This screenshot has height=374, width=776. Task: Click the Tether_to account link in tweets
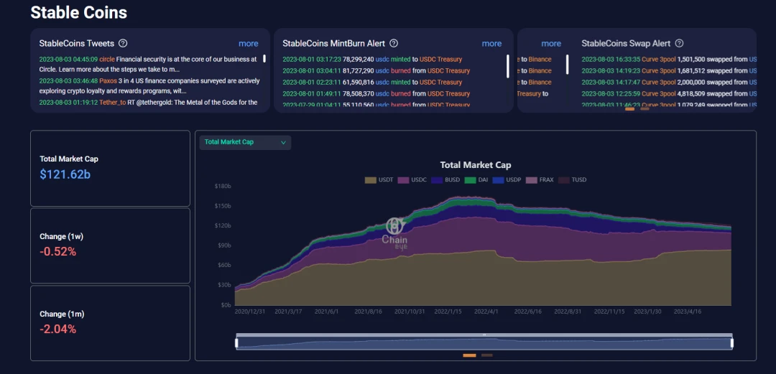coord(112,103)
